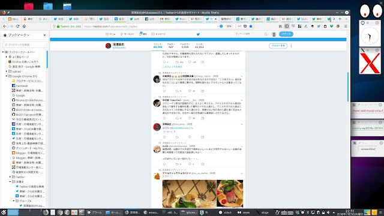Click the green padlock site security icon

(58, 26)
